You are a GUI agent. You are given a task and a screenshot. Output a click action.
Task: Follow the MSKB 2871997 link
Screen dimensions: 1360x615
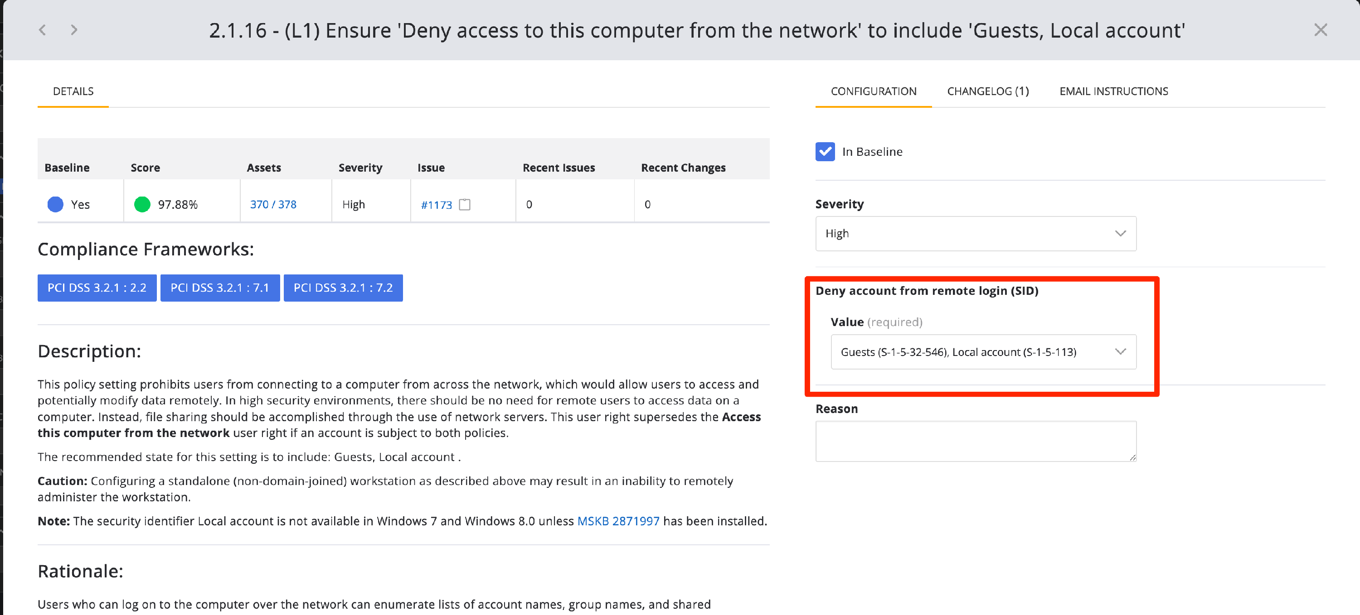[618, 521]
